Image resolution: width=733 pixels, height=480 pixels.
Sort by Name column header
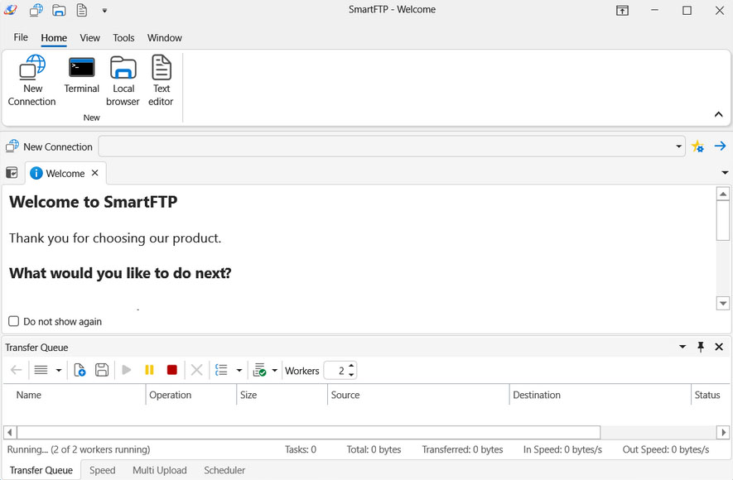click(x=75, y=395)
